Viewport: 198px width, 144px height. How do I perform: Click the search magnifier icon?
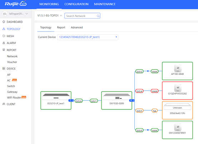pos(98,16)
